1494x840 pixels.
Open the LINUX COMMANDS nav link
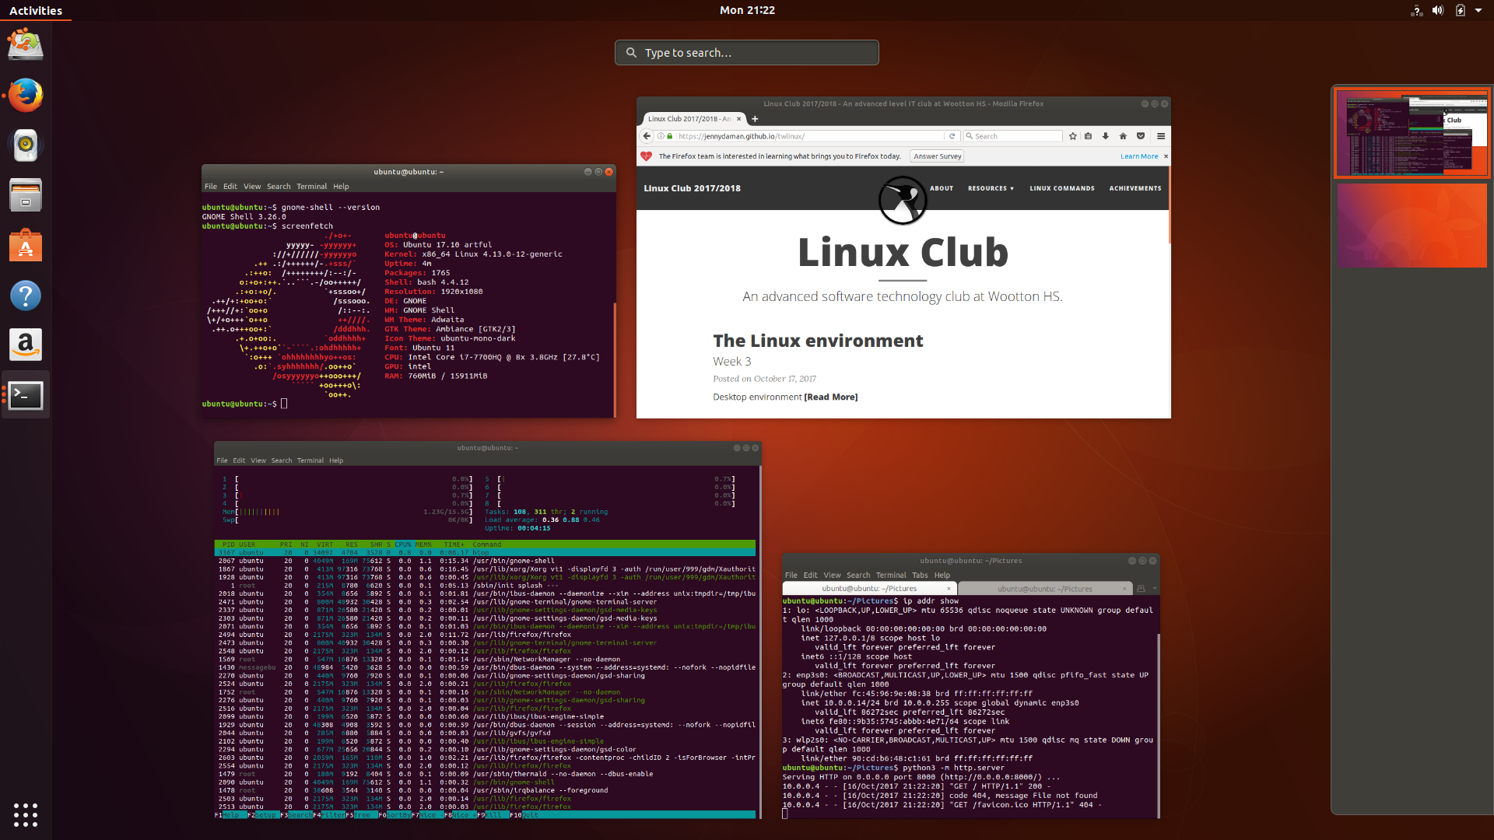1062,188
